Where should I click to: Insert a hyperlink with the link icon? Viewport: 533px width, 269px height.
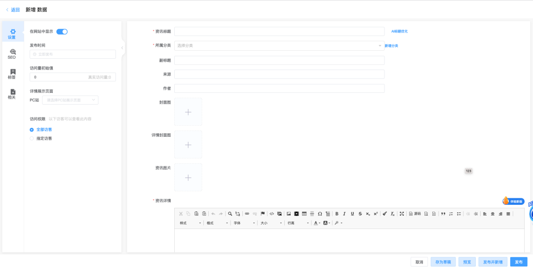[247, 214]
